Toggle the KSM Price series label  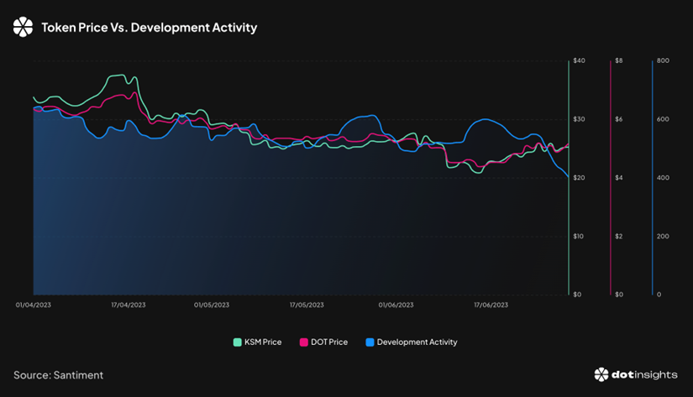(x=262, y=342)
